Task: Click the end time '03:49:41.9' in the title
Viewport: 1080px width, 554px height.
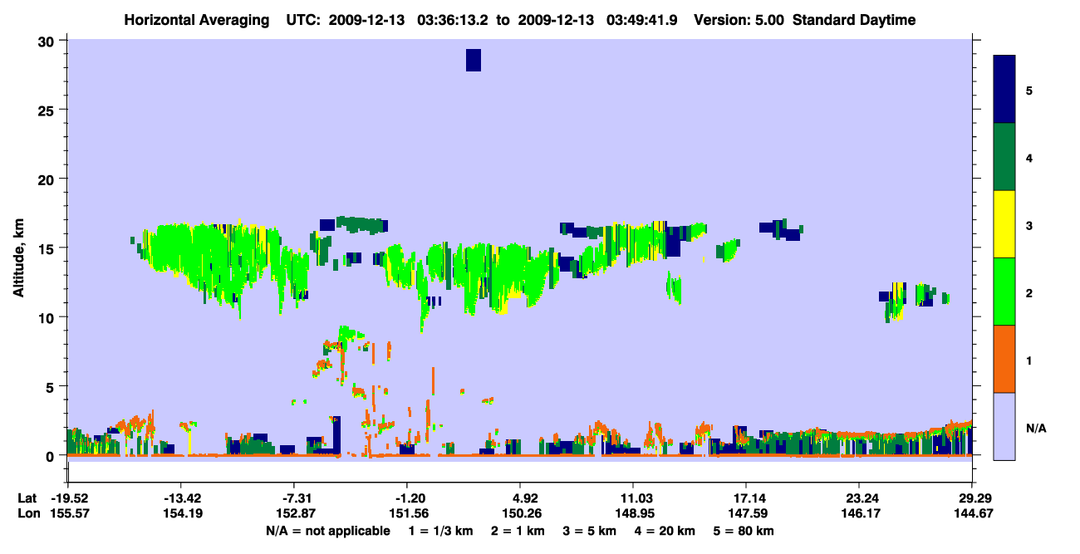Action: click(643, 20)
